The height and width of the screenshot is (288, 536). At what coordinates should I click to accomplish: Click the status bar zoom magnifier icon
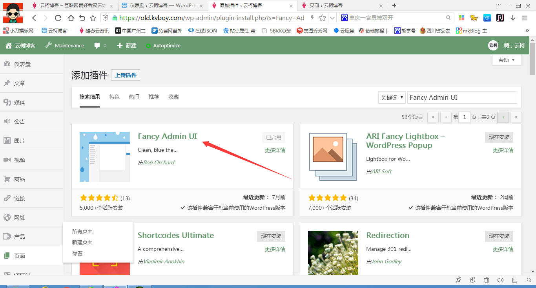click(528, 280)
